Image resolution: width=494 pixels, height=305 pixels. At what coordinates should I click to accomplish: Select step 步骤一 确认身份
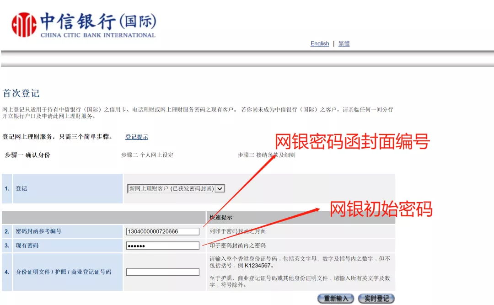point(27,155)
